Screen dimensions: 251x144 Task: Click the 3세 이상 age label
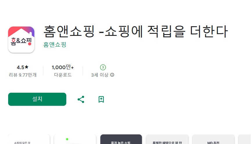point(100,75)
